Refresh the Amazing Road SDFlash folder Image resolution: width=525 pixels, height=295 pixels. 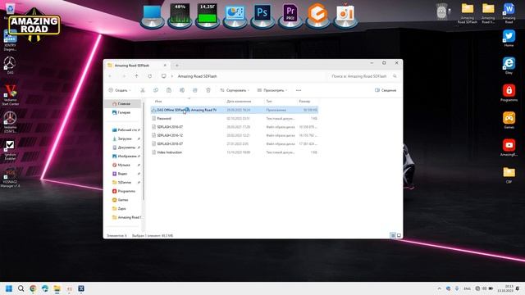[x=149, y=76]
